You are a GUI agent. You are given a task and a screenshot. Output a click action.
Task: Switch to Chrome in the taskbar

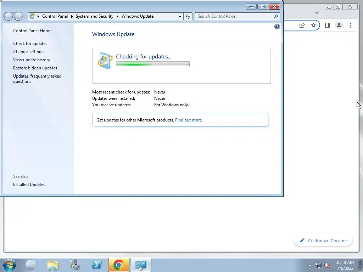click(118, 265)
